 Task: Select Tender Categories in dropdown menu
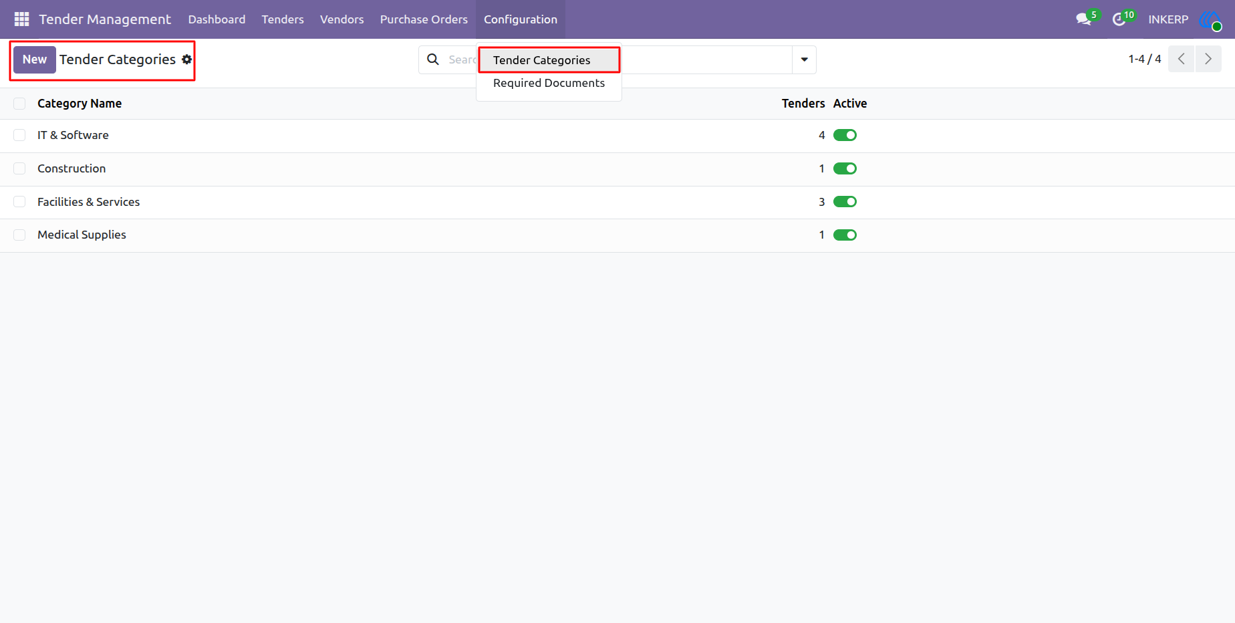coord(549,60)
